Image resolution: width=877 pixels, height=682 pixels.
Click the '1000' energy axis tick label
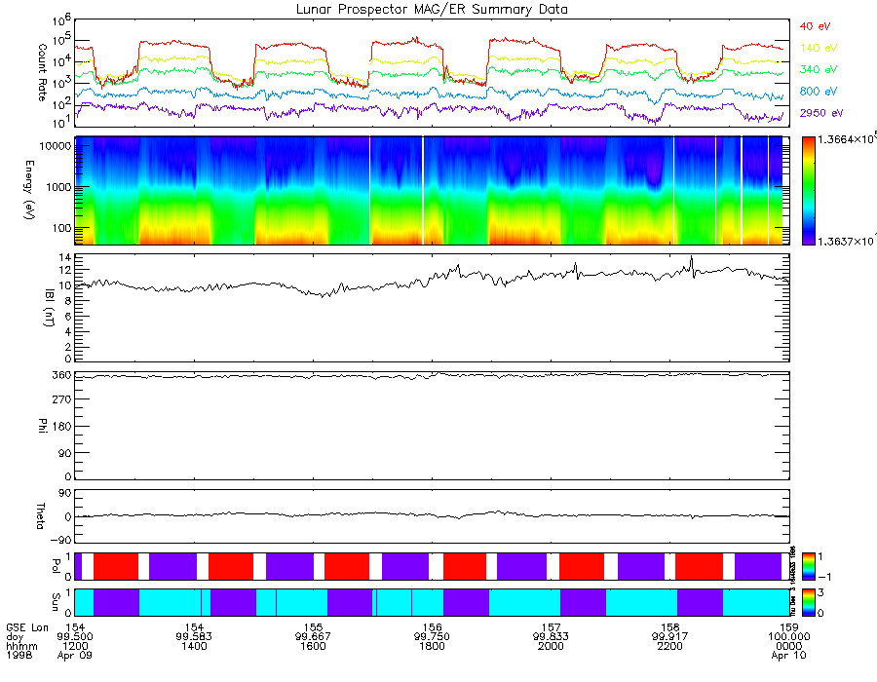[x=58, y=187]
